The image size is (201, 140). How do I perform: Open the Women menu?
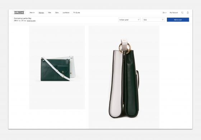(41, 13)
